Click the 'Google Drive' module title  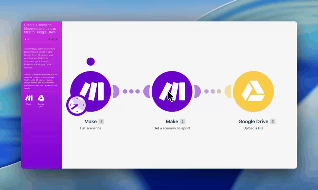(253, 121)
